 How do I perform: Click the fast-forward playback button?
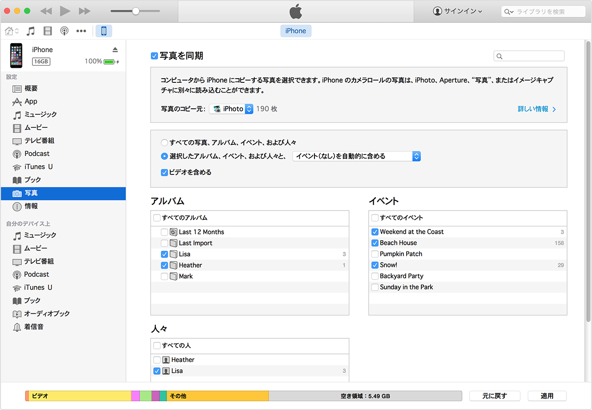(85, 11)
